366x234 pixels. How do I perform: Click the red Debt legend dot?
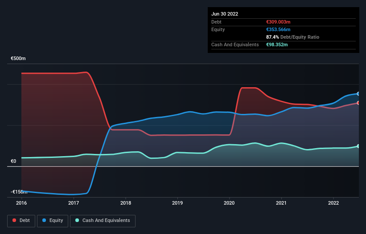tap(14, 220)
